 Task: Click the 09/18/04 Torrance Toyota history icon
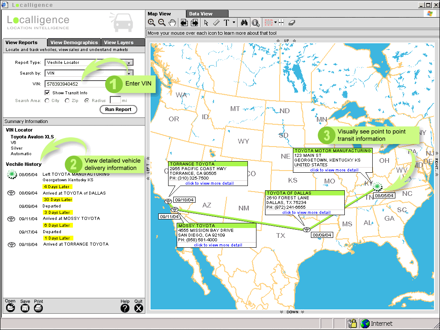[x=11, y=244]
